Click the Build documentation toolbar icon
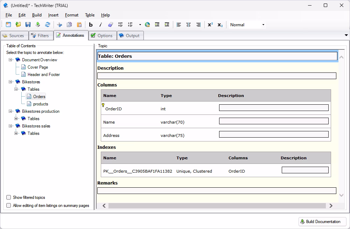Viewport: 350px width, 229px height. click(38, 25)
